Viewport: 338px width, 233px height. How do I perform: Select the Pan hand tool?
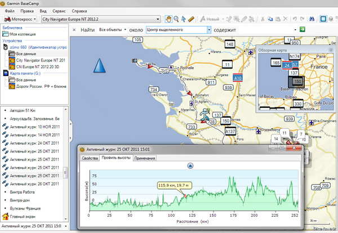[x=168, y=19]
